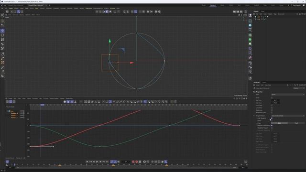This screenshot has height=172, width=306.
Task: Click the Record Active Objects button
Action: (133, 161)
